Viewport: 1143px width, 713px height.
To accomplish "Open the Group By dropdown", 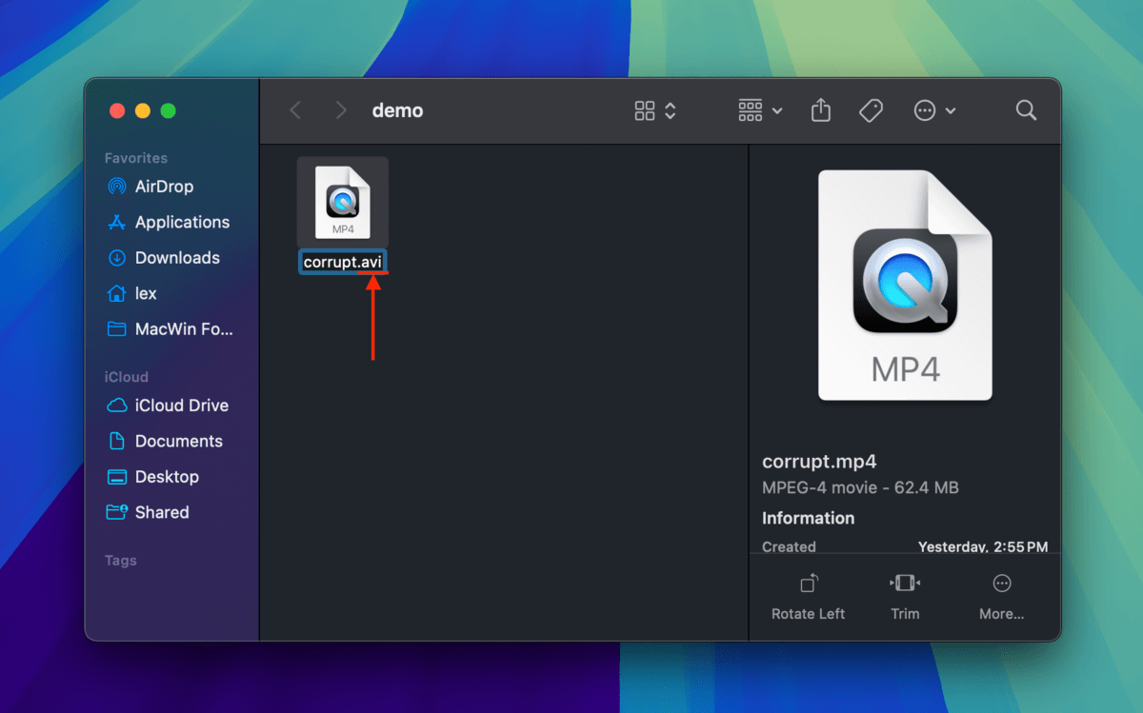I will [x=760, y=110].
